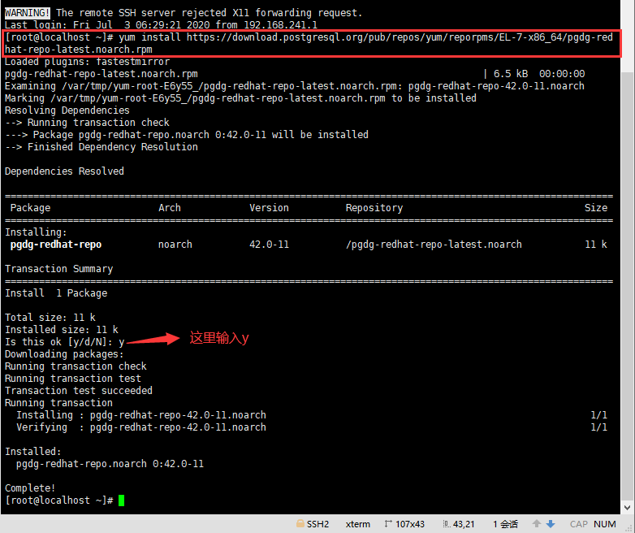Click the gray up arrow in status bar
635x533 pixels.
coord(537,524)
